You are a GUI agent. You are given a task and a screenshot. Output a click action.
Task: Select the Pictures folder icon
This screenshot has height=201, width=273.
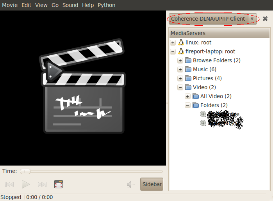pyautogui.click(x=188, y=78)
